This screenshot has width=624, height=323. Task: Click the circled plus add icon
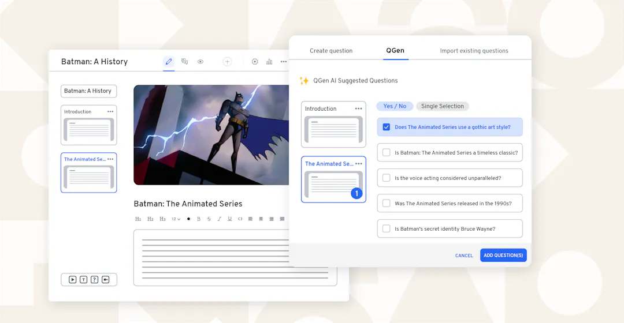click(x=227, y=62)
